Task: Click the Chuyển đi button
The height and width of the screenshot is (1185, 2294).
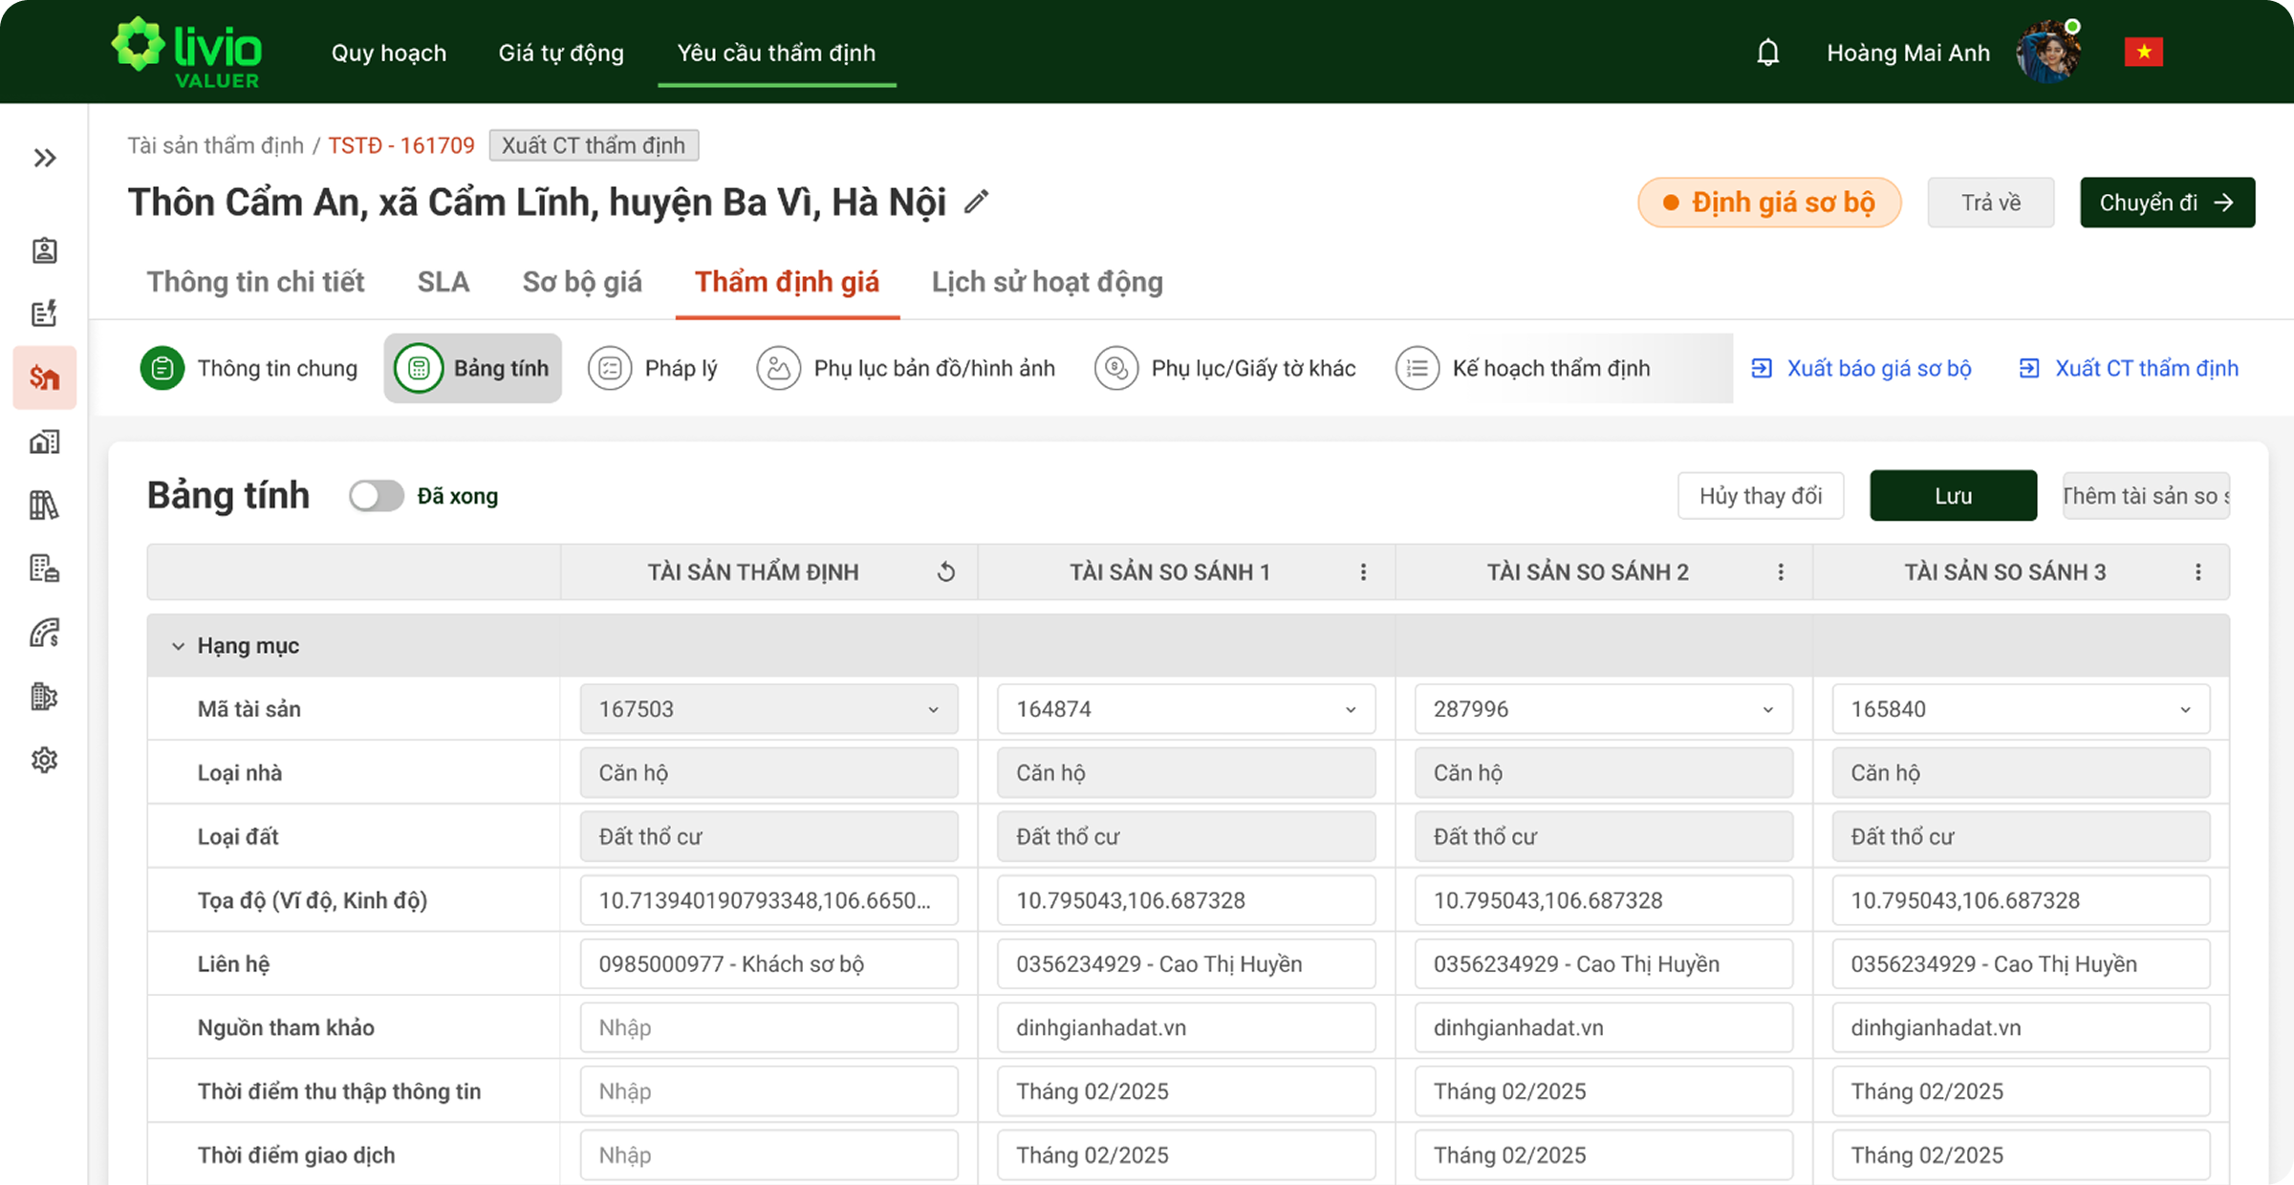Action: tap(2167, 203)
